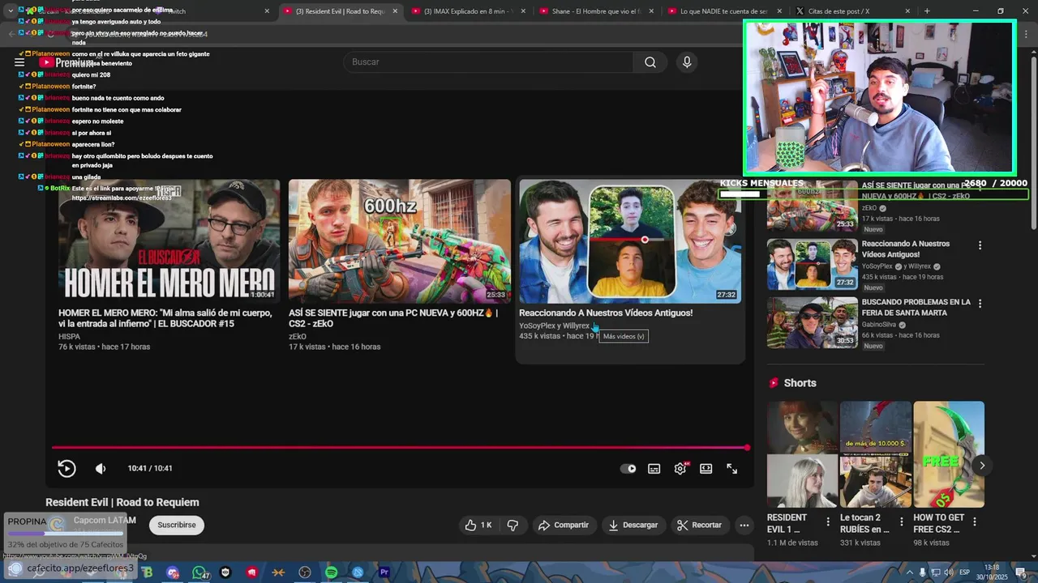Open the taskbar notification center icon
Image resolution: width=1038 pixels, height=583 pixels.
(1021, 572)
